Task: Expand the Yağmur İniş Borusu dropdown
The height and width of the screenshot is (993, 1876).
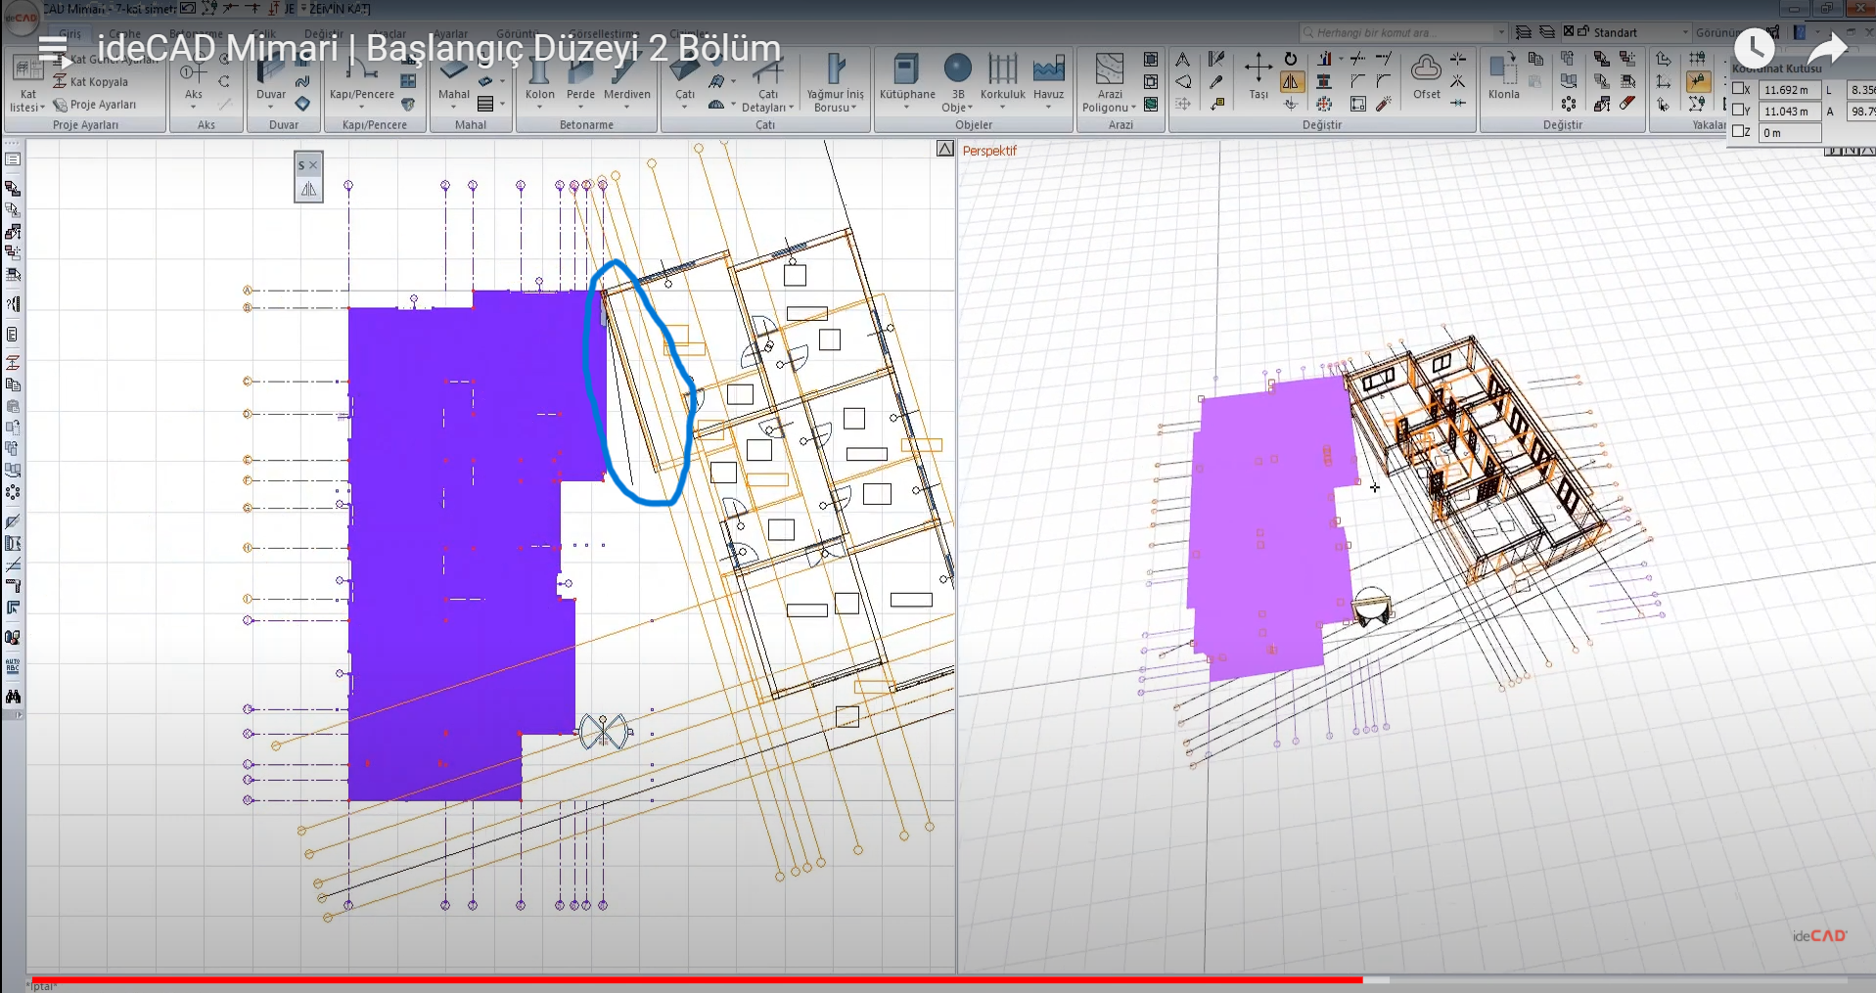Action: click(x=853, y=108)
